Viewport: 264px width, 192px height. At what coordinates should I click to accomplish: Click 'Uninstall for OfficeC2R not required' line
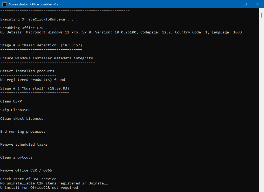pyautogui.click(x=39, y=188)
